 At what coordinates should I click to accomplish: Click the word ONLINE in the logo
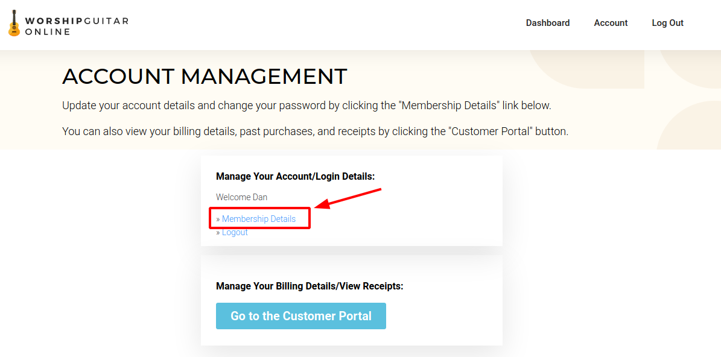pos(48,32)
